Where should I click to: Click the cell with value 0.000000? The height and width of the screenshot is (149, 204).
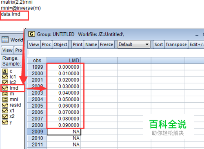click(x=64, y=67)
